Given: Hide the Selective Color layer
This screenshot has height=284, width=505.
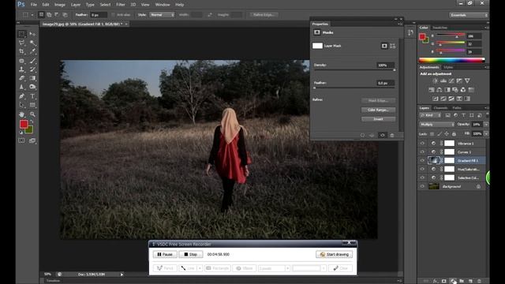Looking at the screenshot, I should click(x=422, y=177).
